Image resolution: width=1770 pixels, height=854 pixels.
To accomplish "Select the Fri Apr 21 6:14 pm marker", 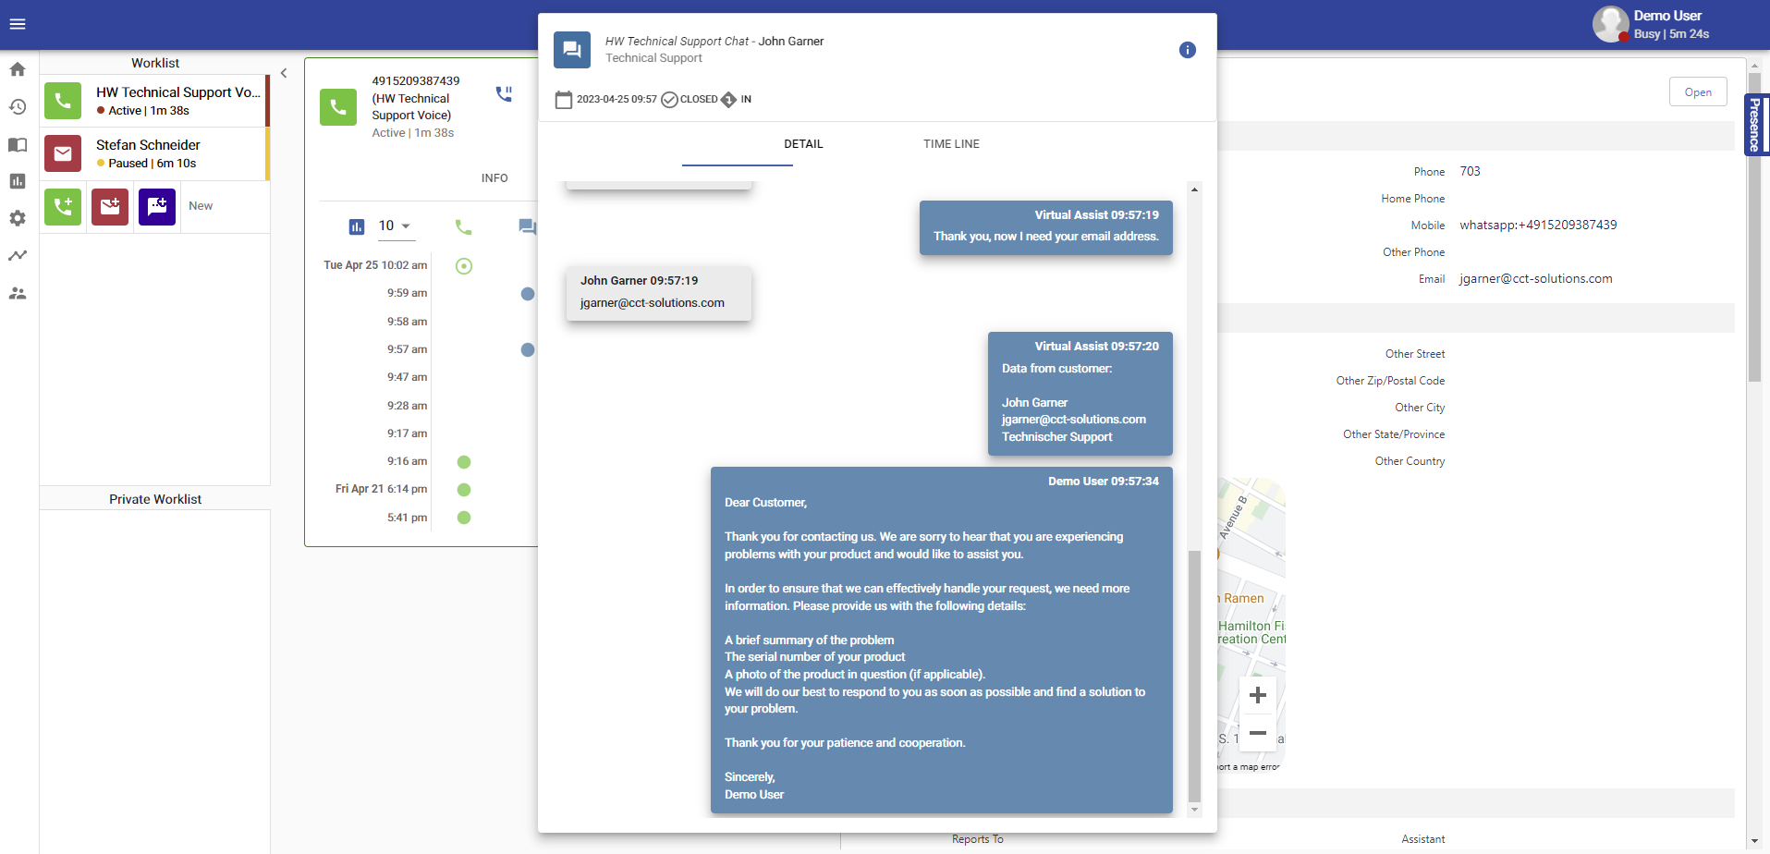I will tap(464, 490).
